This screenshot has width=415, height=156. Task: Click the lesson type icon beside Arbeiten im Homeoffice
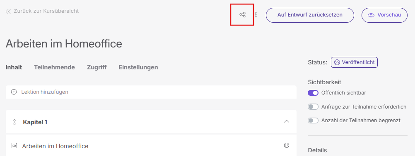(14, 146)
